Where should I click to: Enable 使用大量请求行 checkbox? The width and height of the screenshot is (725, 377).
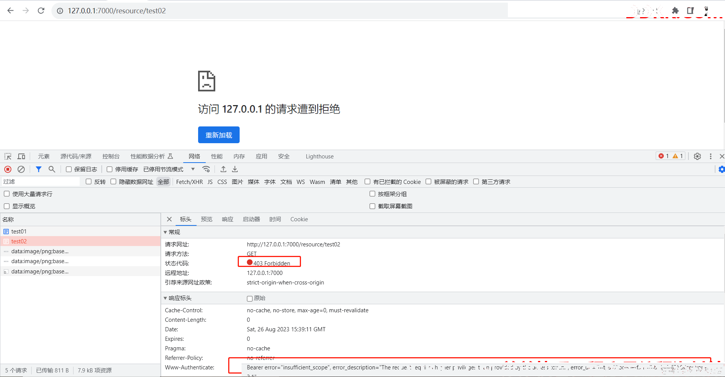tap(7, 194)
